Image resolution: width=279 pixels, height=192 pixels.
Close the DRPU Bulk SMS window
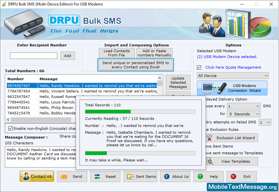(271, 4)
